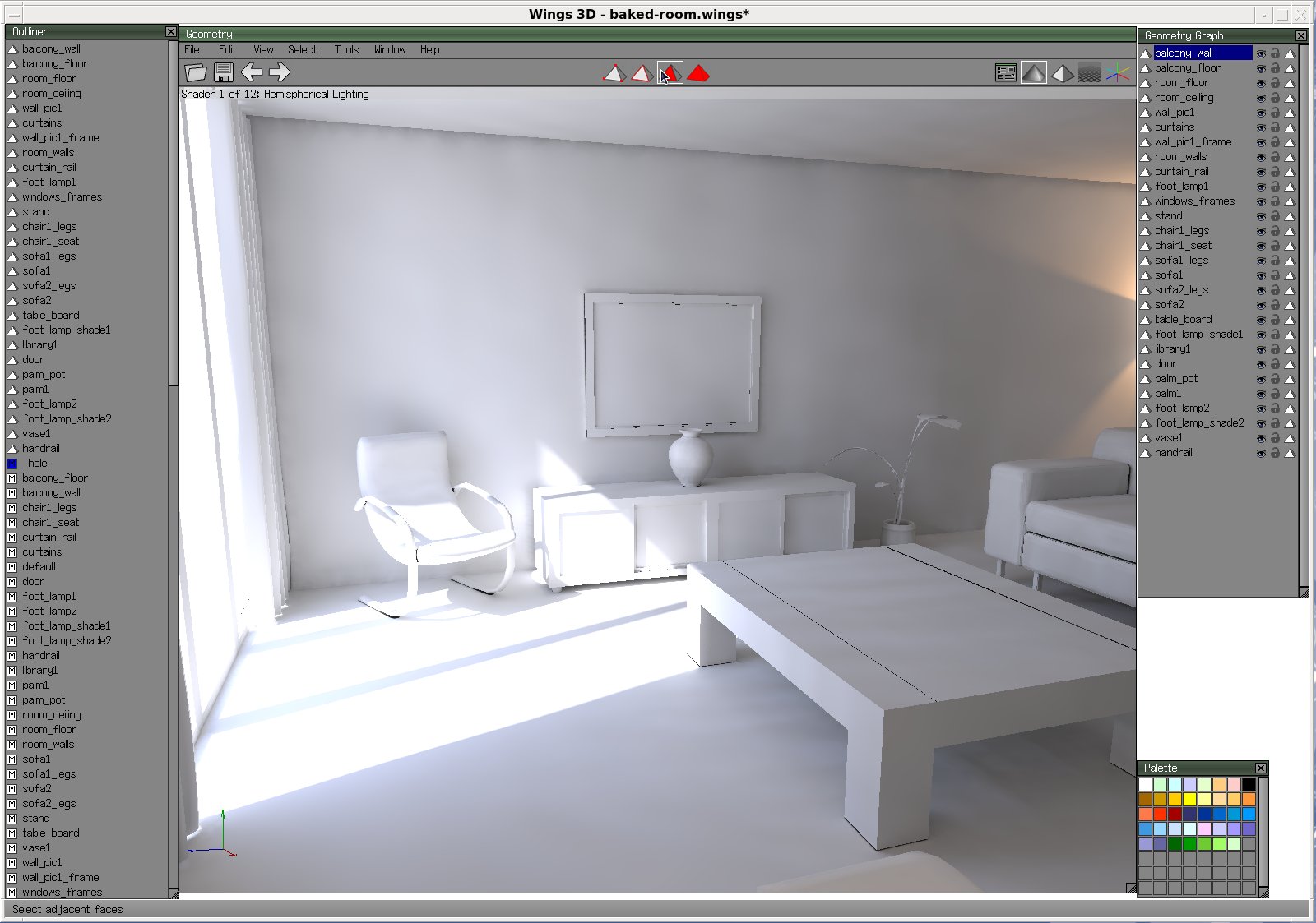Viewport: 1316px width, 923px height.
Task: Switch to vertex selection mode
Action: pyautogui.click(x=614, y=74)
